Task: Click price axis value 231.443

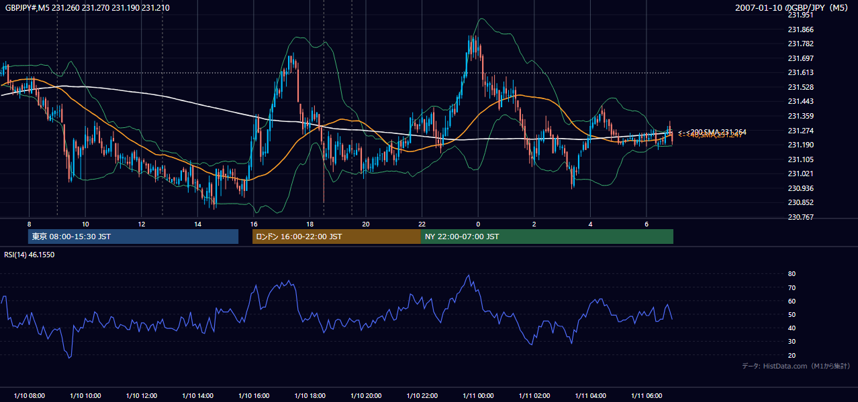Action: pos(800,101)
